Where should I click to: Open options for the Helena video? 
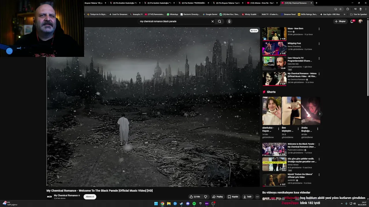click(x=319, y=74)
